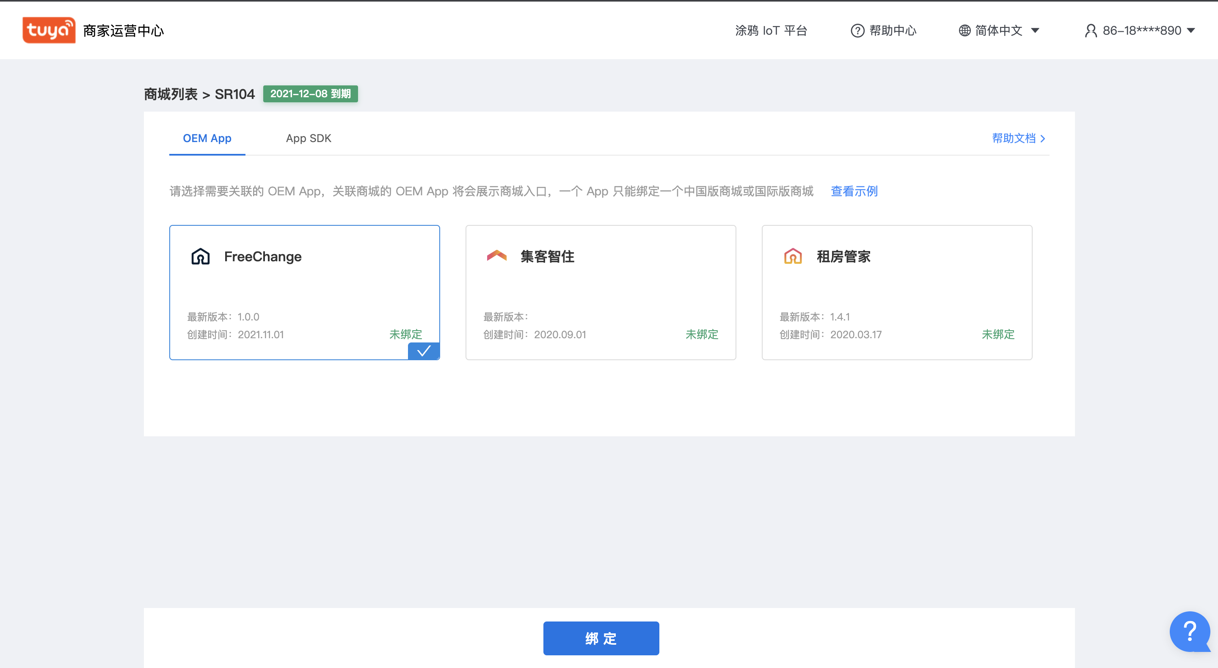This screenshot has width=1218, height=668.
Task: Open 涂鸦 IoT 平台 link
Action: [x=771, y=31]
